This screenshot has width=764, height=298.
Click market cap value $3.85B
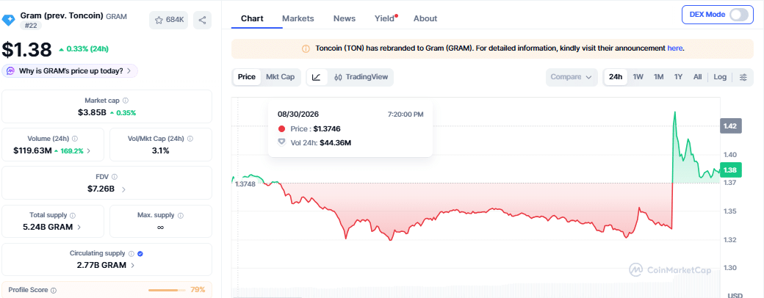point(92,112)
